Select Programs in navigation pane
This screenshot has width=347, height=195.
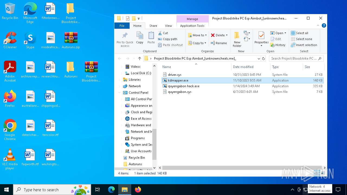[x=138, y=138]
